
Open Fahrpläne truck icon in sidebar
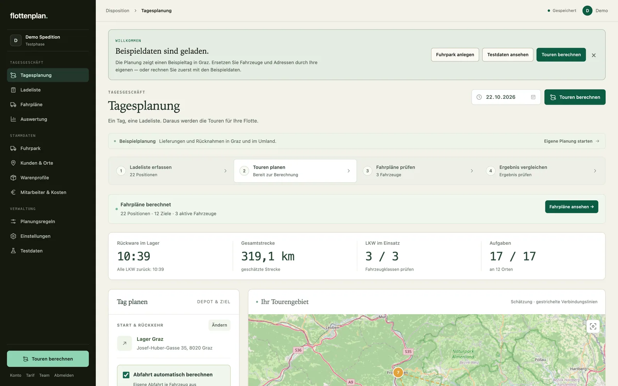coord(13,105)
